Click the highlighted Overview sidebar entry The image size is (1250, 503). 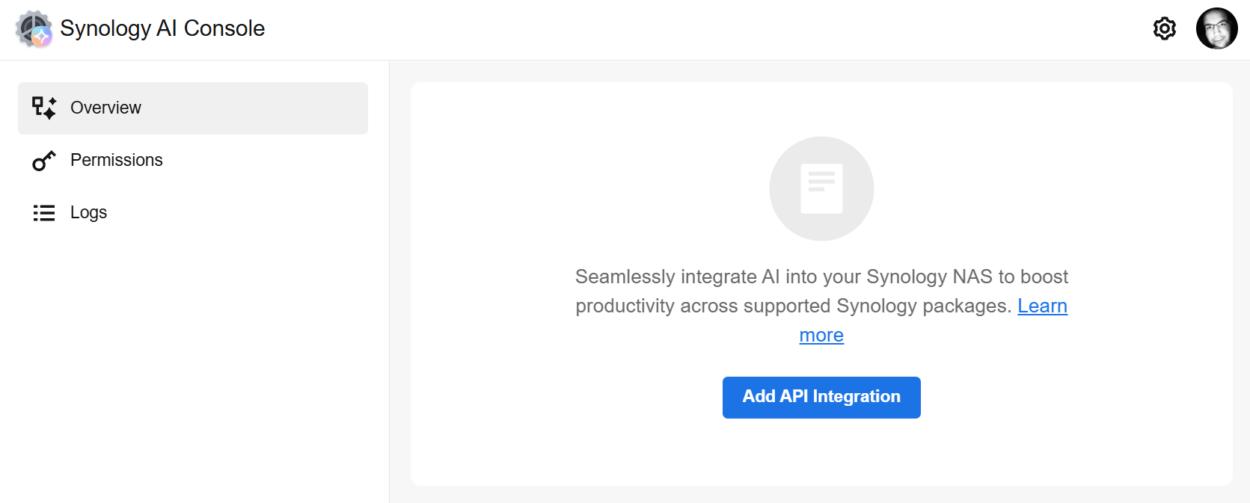[192, 108]
